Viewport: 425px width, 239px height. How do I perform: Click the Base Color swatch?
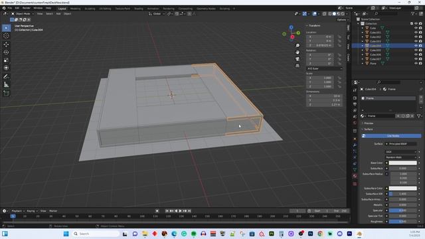[403, 163]
